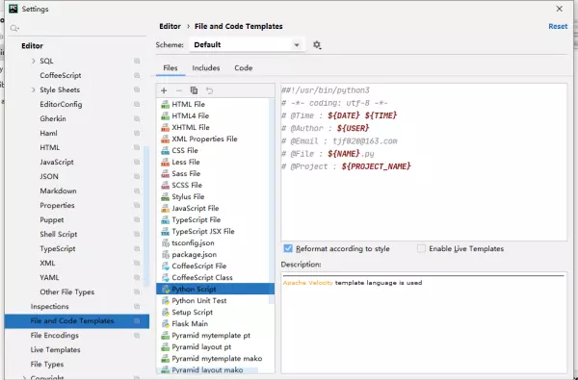This screenshot has width=578, height=380.
Task: Click the Stylus File template icon
Action: click(165, 197)
